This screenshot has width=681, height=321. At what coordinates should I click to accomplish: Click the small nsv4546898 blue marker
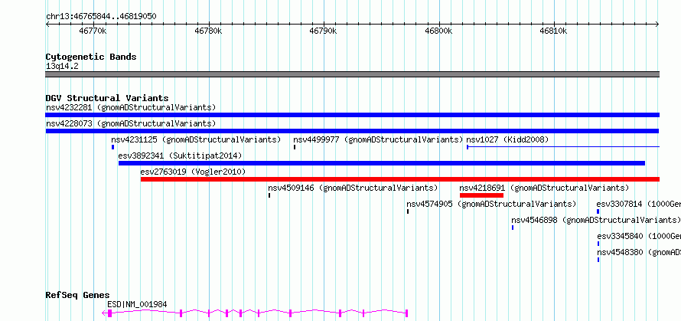[513, 228]
